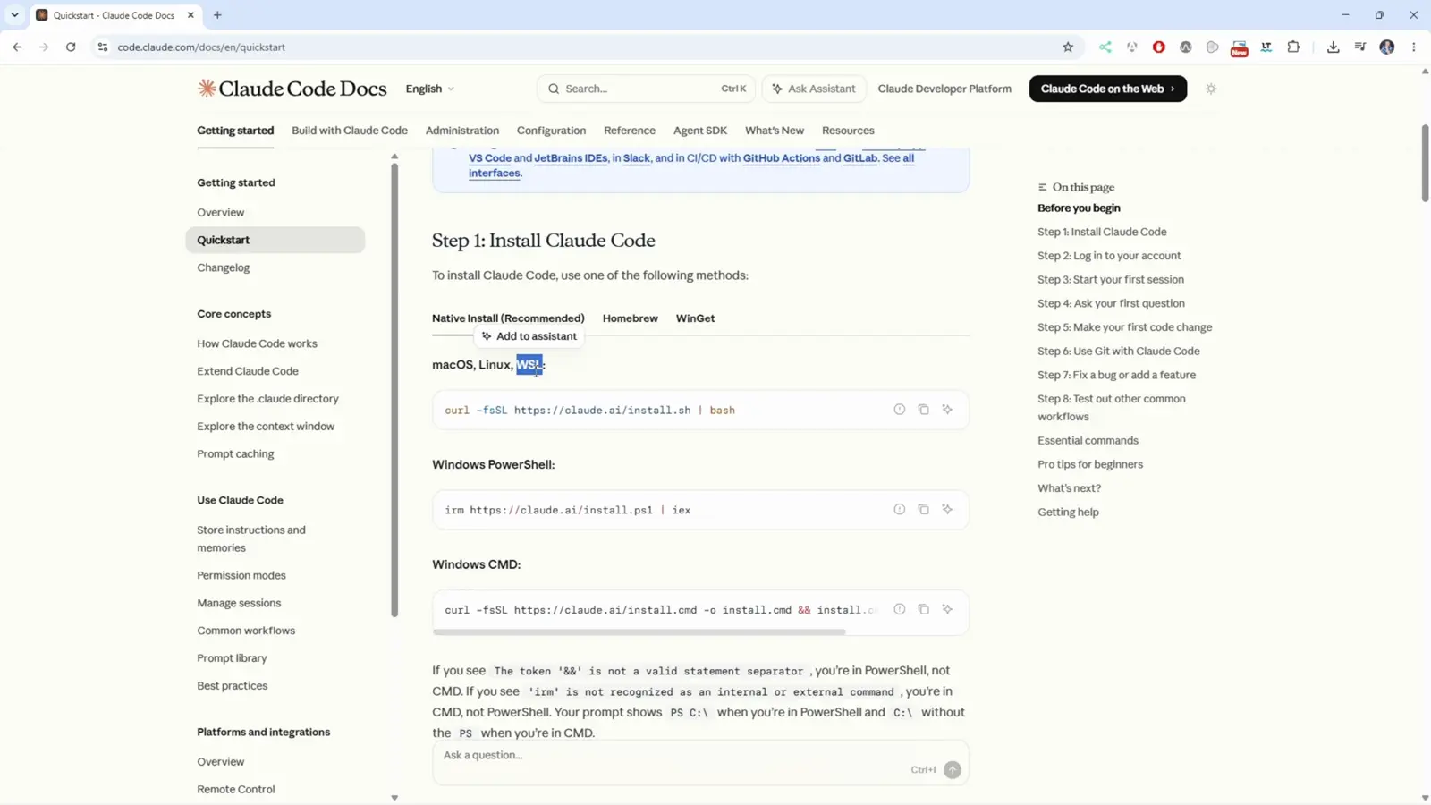This screenshot has height=805, width=1431.
Task: Ask AI sparkle icon on PowerShell block
Action: pos(947,510)
